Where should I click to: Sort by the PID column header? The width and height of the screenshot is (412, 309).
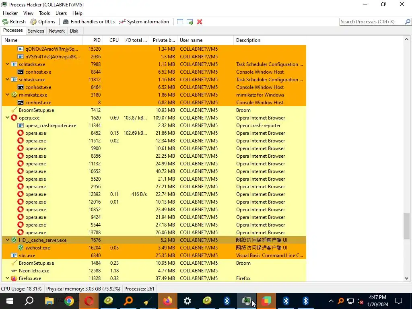click(93, 40)
